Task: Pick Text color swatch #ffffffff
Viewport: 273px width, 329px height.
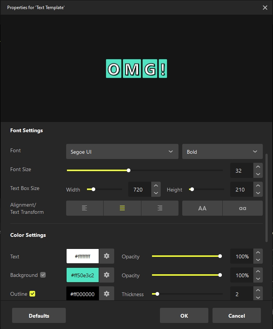Action: click(82, 256)
